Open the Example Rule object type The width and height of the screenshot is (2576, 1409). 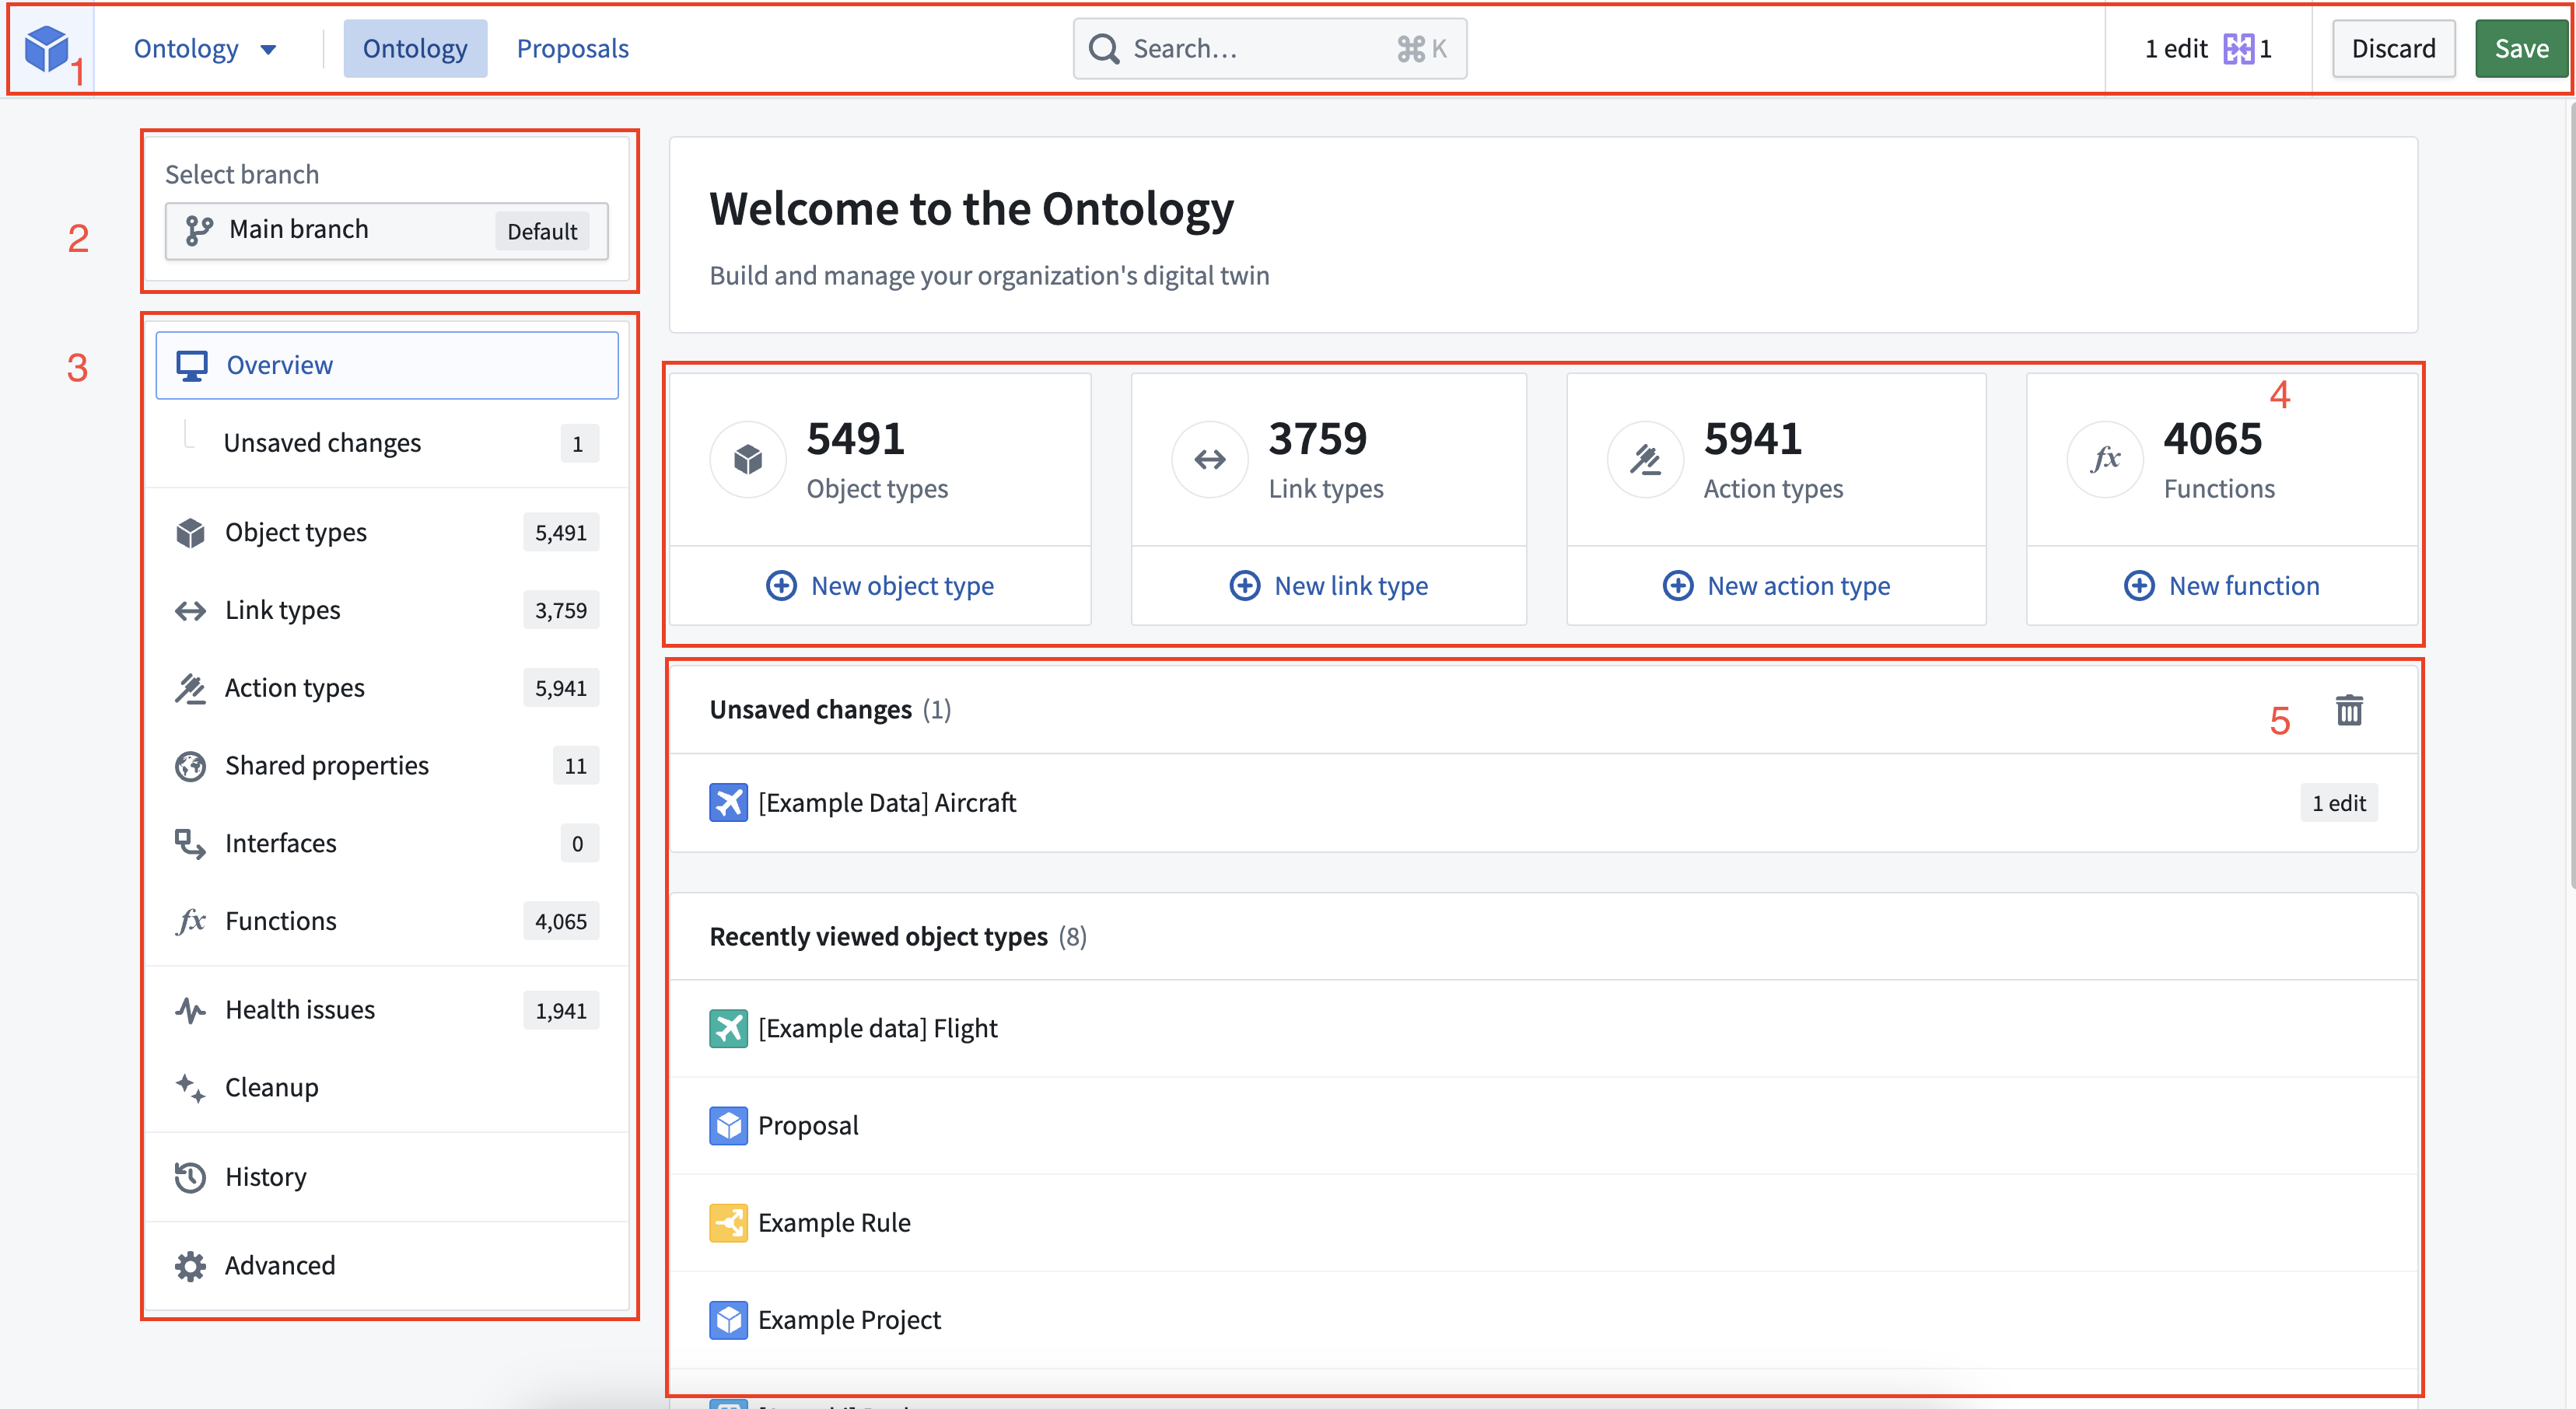point(1543,1222)
